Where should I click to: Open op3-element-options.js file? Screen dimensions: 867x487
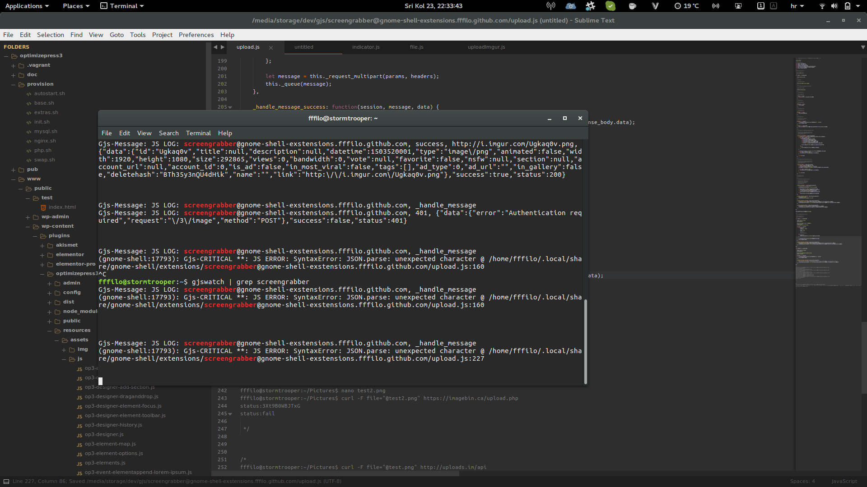[114, 453]
